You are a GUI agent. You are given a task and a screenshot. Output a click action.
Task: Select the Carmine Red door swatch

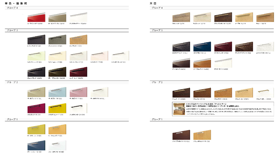(36, 17)
